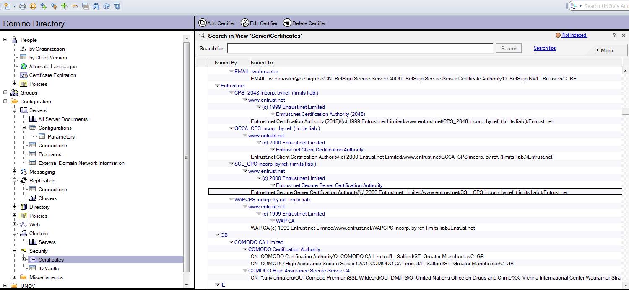Select Parameters under Configurations

[x=61, y=136]
